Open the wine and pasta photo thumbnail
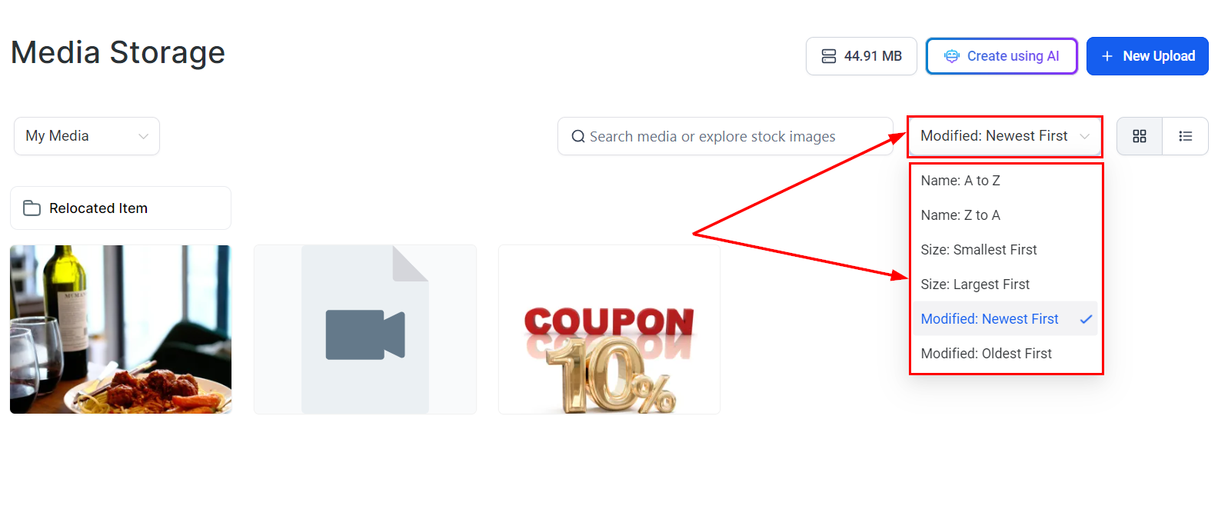The width and height of the screenshot is (1228, 529). point(121,329)
